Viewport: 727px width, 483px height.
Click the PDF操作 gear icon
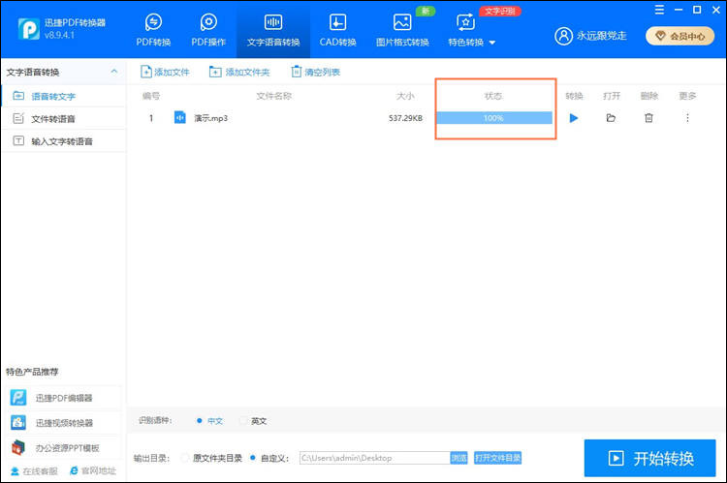208,21
